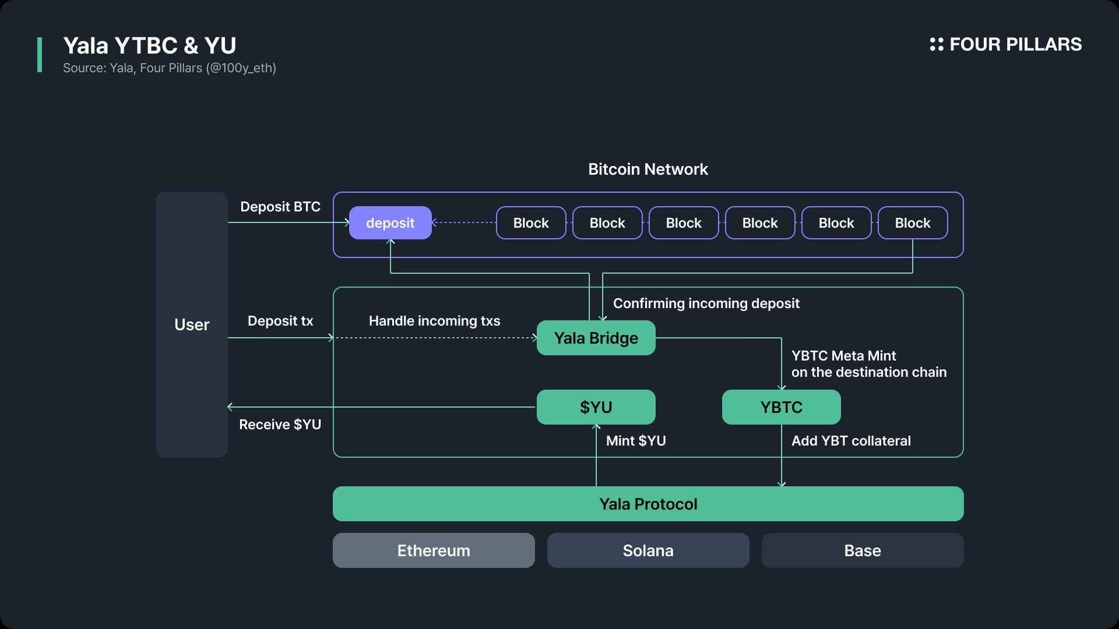Click the Deposit BTC label
Screen dimensions: 1119x629
tap(280, 207)
